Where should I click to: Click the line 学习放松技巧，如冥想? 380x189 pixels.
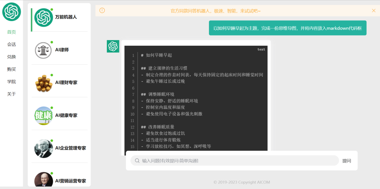[x=176, y=147]
